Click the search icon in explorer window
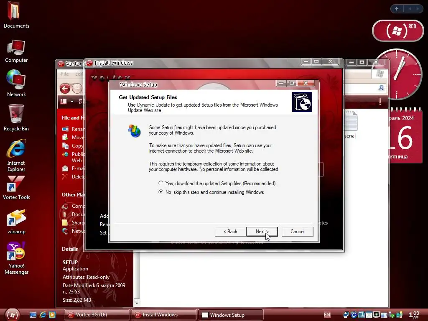This screenshot has width=428, height=321. [381, 88]
